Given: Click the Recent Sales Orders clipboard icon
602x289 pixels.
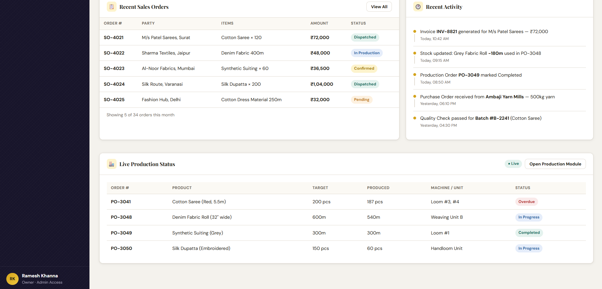Looking at the screenshot, I should (x=112, y=7).
